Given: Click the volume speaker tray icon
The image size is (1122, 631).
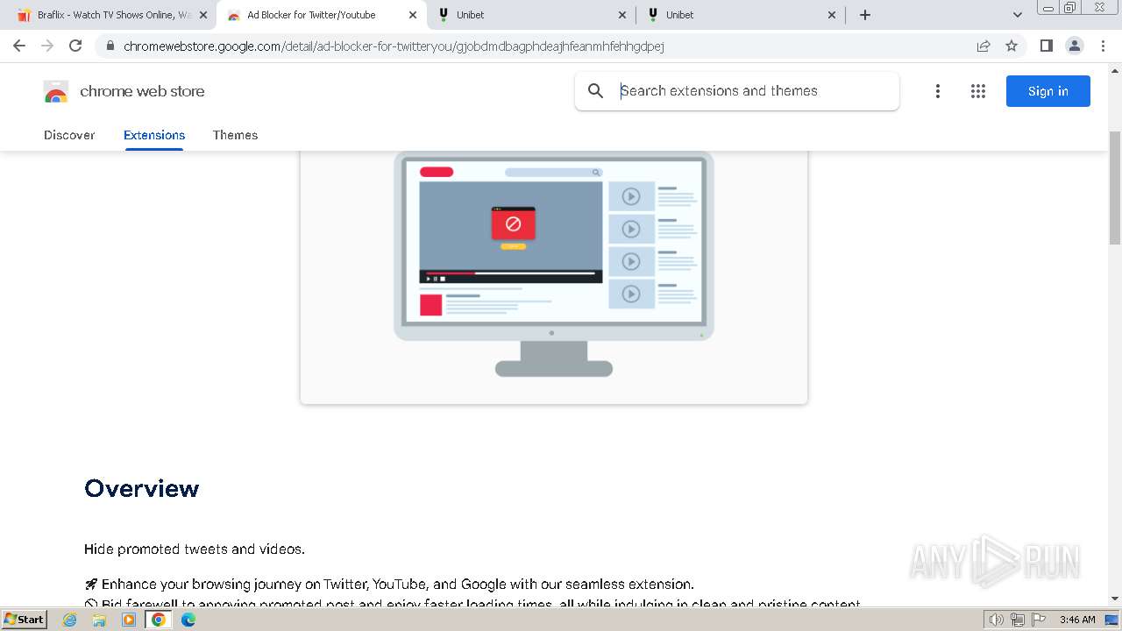Looking at the screenshot, I should click(x=997, y=620).
